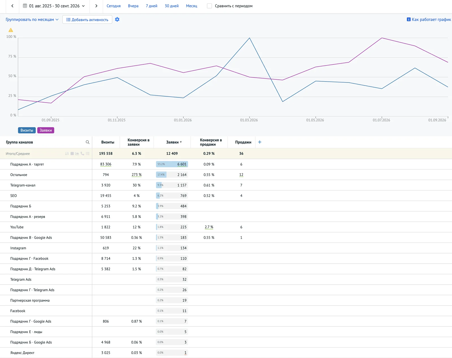Screen dimensions: 452x358
Task: Click the Остальное sales value 12
Action: pos(241,175)
